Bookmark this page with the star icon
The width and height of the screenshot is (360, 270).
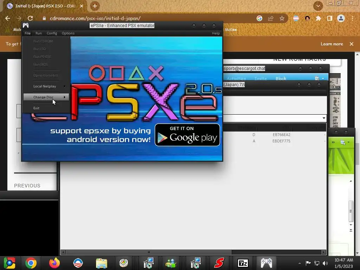[282, 18]
